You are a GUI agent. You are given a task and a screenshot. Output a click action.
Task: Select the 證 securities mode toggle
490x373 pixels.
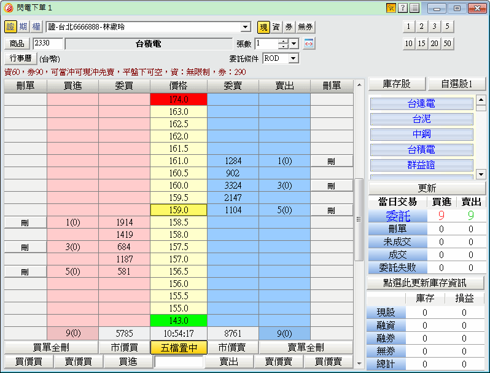(10, 27)
